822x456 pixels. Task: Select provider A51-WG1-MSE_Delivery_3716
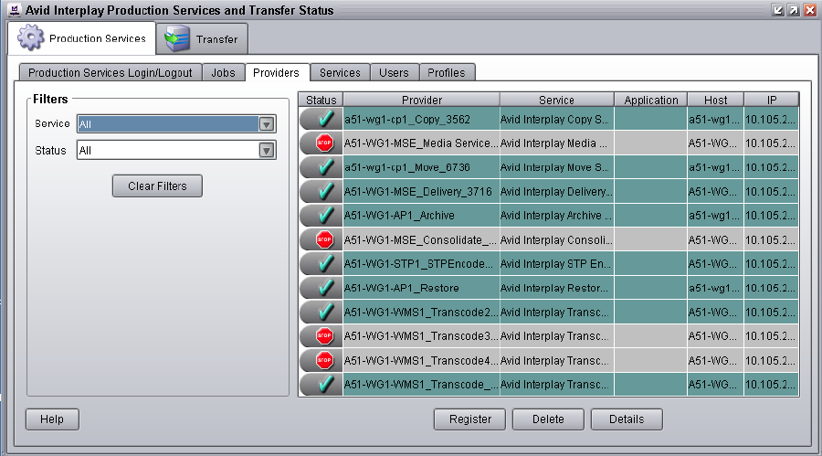point(421,192)
